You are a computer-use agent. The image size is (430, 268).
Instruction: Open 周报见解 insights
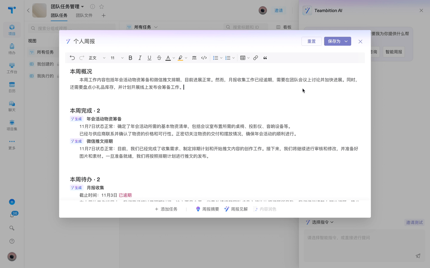click(x=236, y=209)
